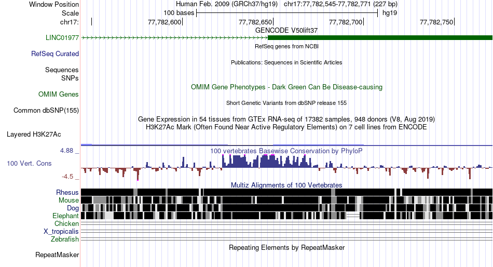493x267 pixels.
Task: Click the 4.88 conservation axis value
Action: point(66,151)
